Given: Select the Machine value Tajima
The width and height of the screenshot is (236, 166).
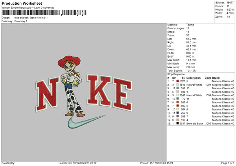Looking at the screenshot, I should [190, 25].
